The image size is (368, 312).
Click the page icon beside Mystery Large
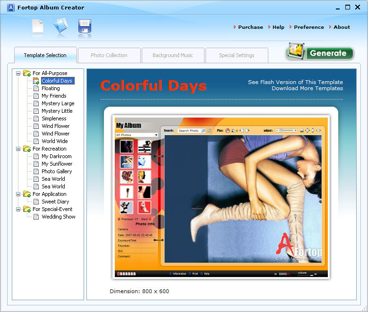(x=36, y=103)
